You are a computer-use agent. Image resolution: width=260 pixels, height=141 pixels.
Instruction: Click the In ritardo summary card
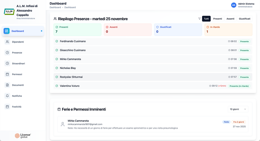coord(228,30)
